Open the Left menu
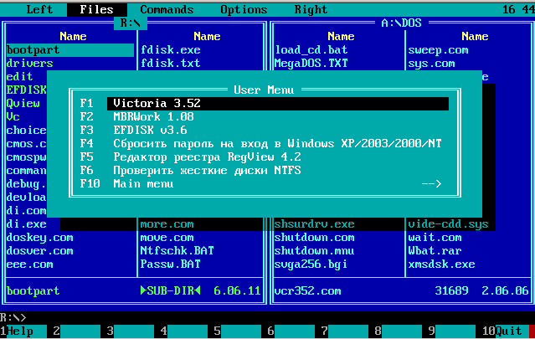Screen dimensions: 535x339 [x=39, y=9]
